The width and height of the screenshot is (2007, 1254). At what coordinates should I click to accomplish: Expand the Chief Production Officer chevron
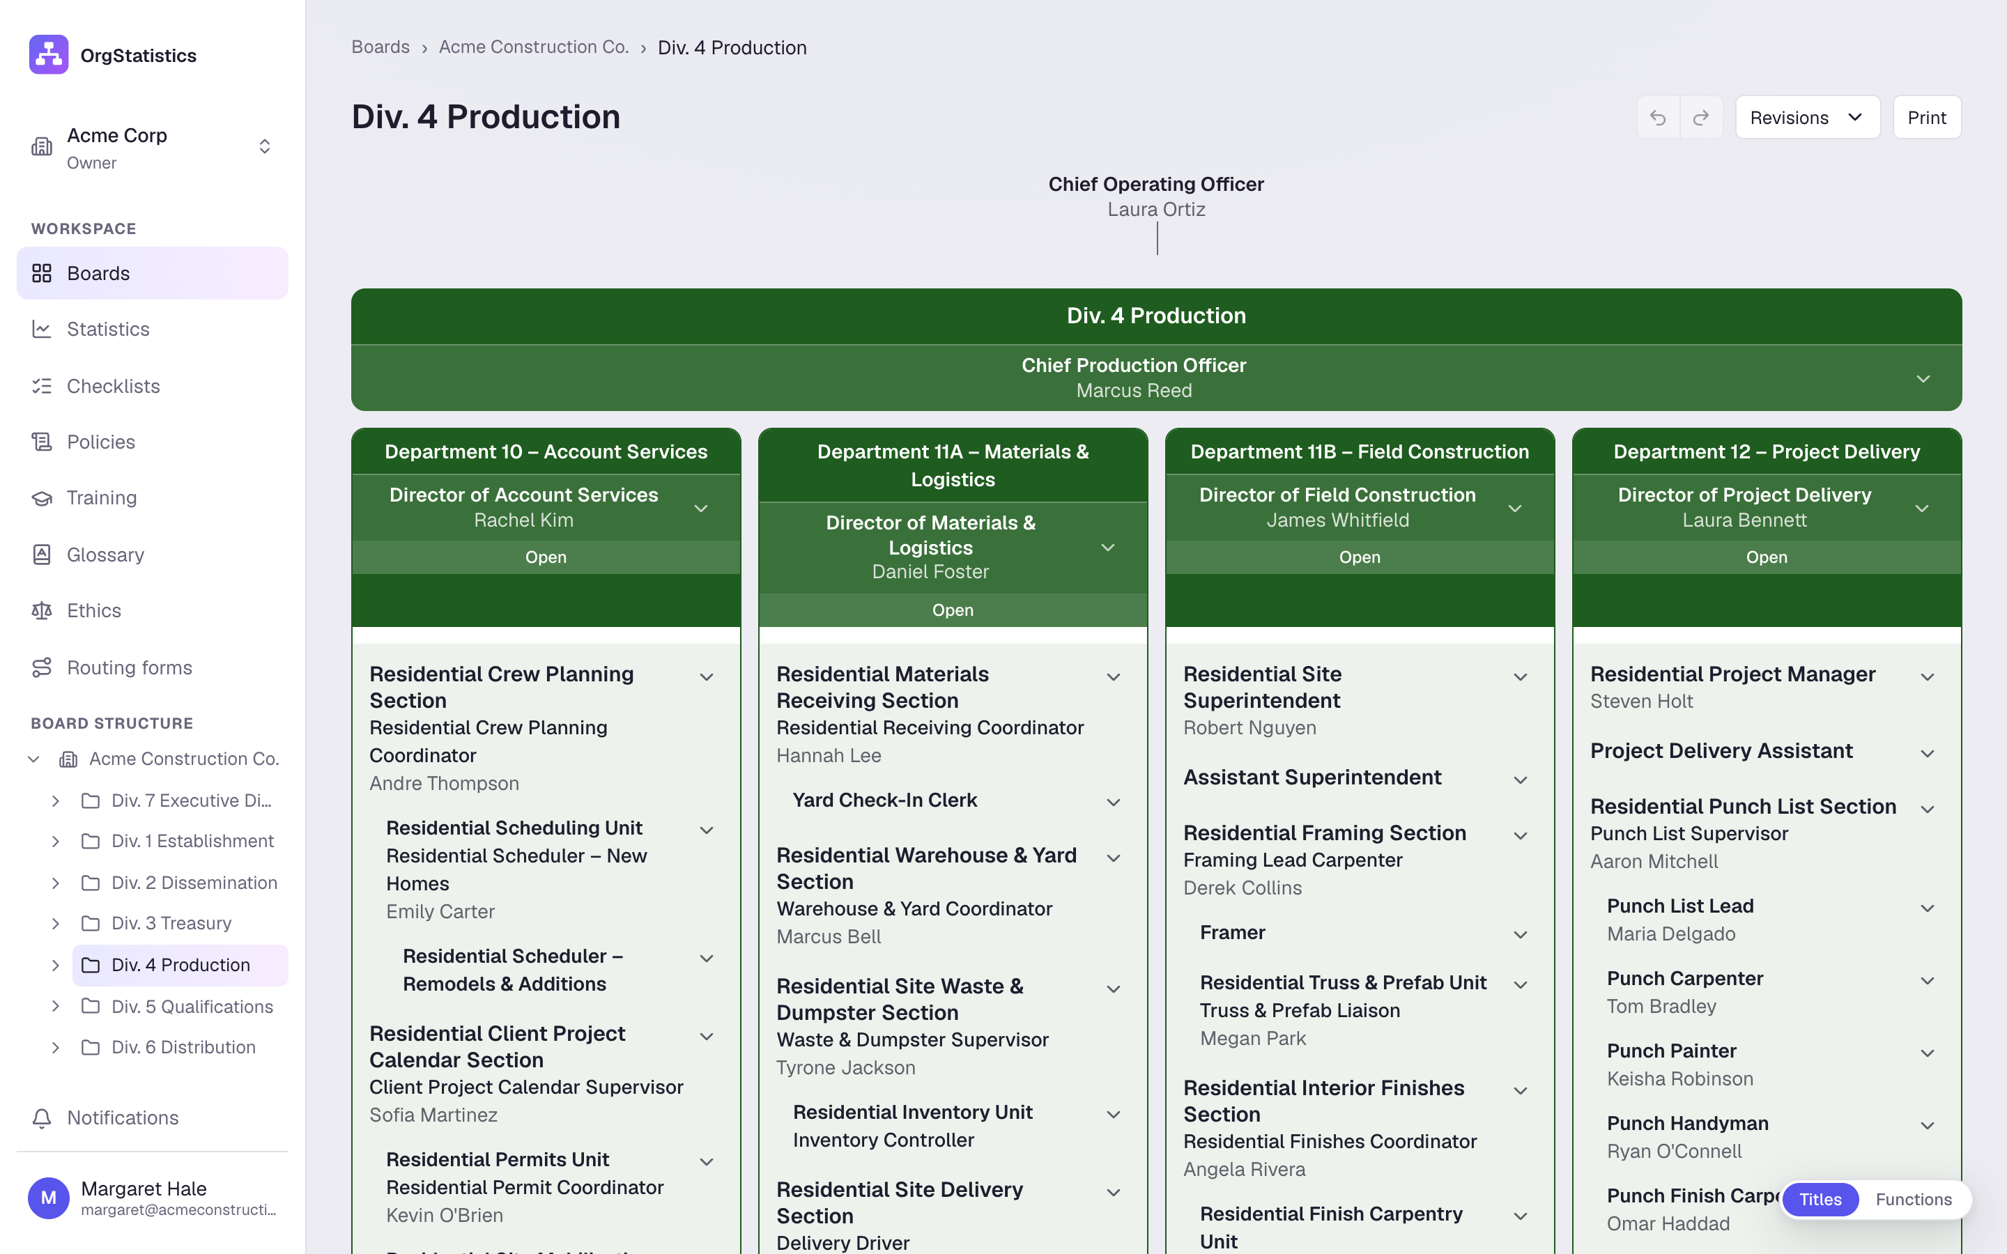pyautogui.click(x=1923, y=379)
